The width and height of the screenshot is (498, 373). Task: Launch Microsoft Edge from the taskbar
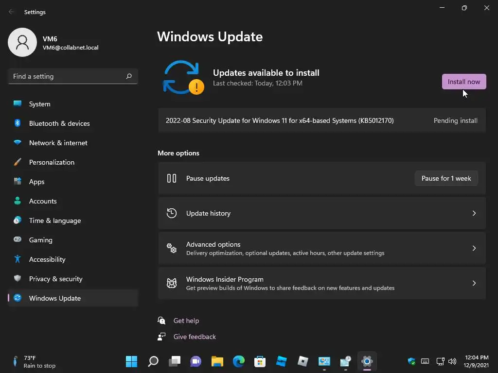[x=238, y=361]
